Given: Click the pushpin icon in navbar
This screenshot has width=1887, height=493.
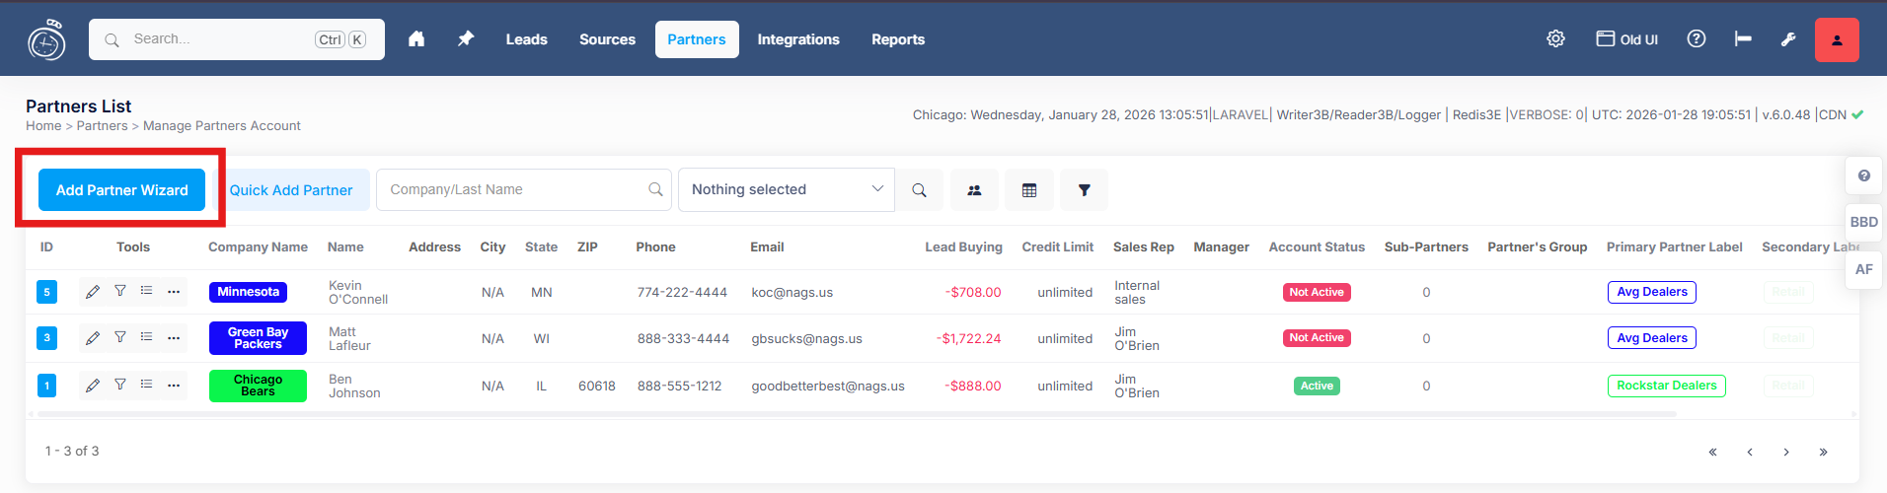Looking at the screenshot, I should (x=466, y=39).
